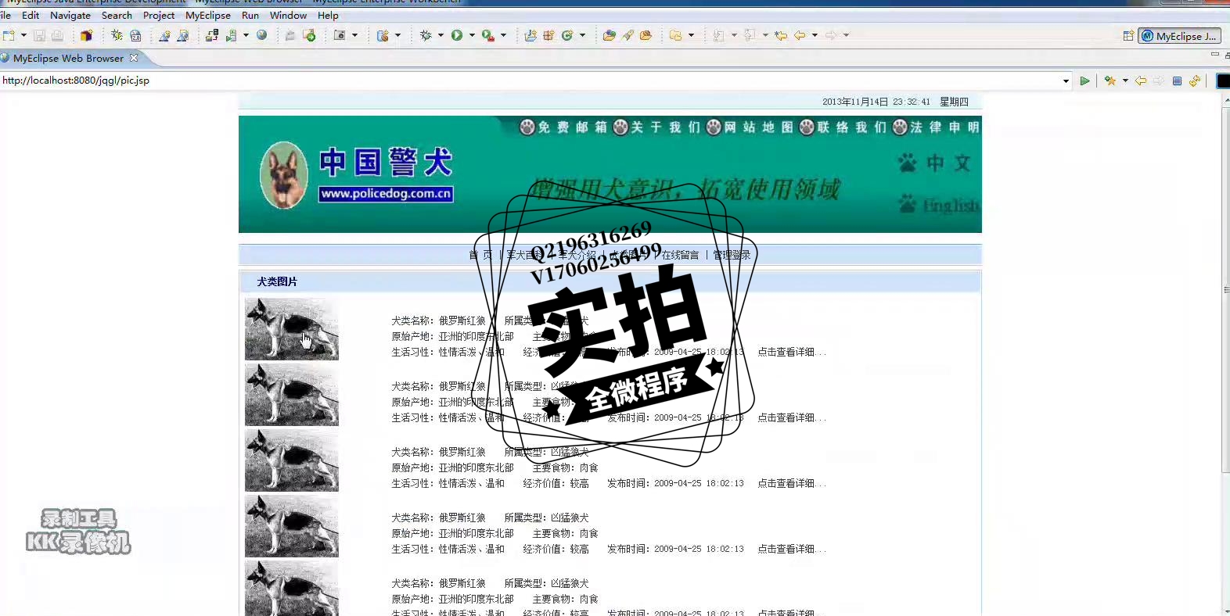Open the toolbar Back history dropdown

(x=815, y=35)
